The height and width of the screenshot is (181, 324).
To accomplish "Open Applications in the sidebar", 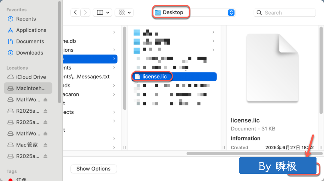I will 31,30.
